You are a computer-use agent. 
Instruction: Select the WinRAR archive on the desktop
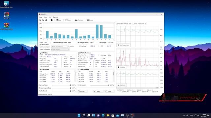tap(7, 26)
